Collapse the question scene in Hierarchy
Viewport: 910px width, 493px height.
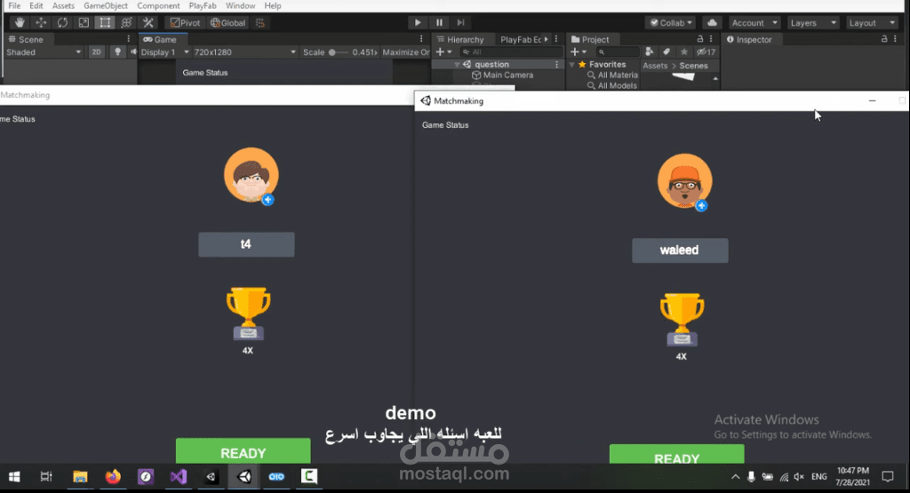tap(458, 64)
